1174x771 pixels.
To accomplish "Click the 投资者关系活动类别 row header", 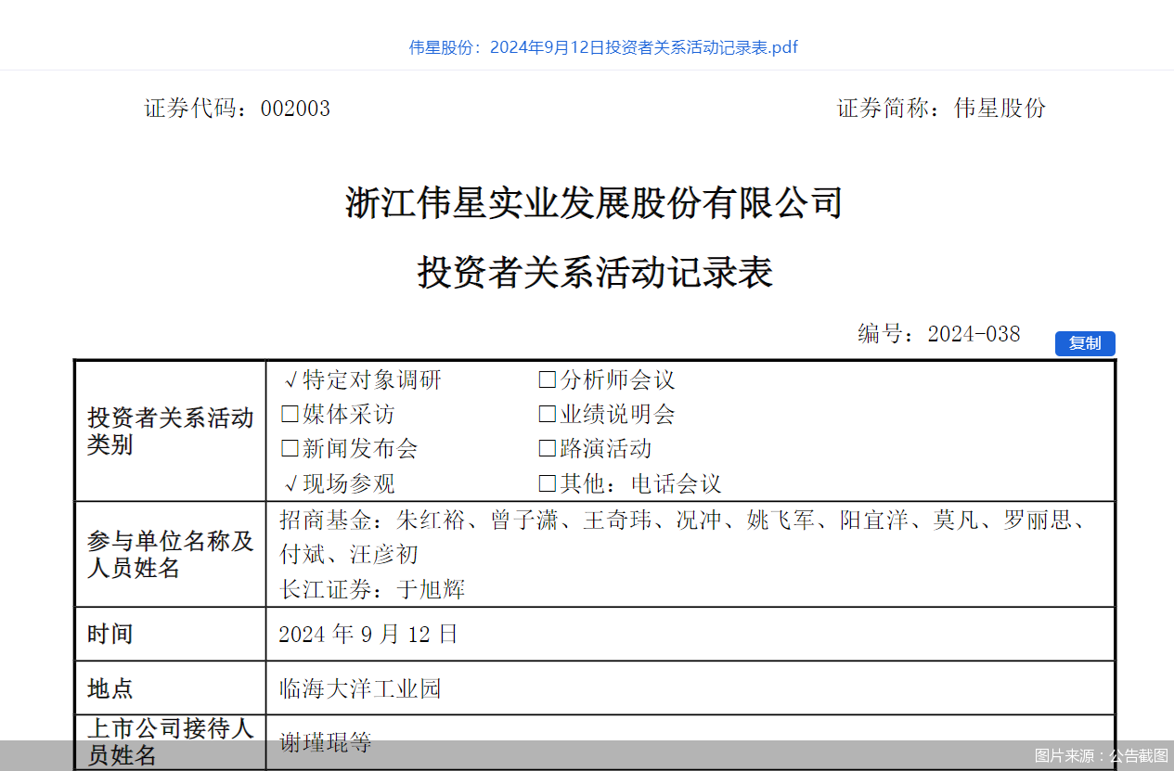I will pyautogui.click(x=170, y=430).
